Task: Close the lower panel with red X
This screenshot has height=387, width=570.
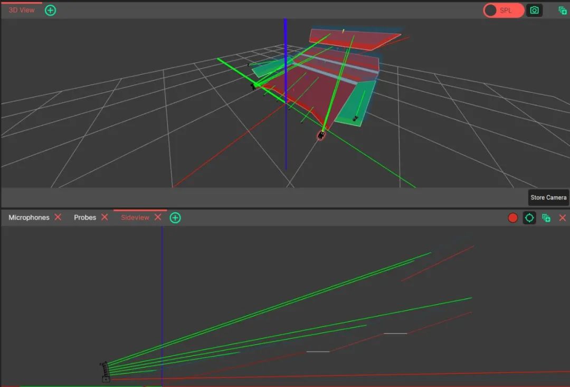Action: (x=563, y=218)
